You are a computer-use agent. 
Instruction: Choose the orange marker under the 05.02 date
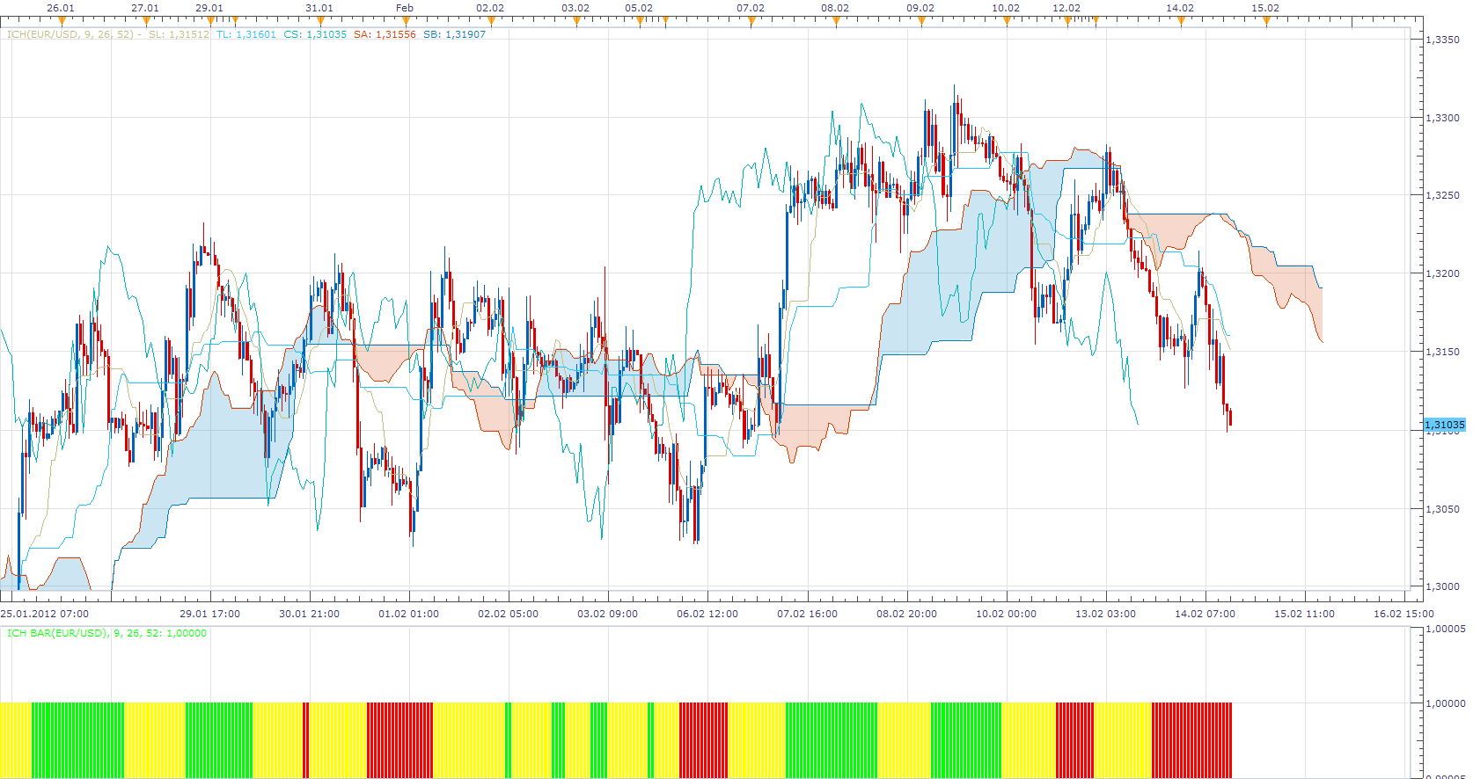point(640,20)
